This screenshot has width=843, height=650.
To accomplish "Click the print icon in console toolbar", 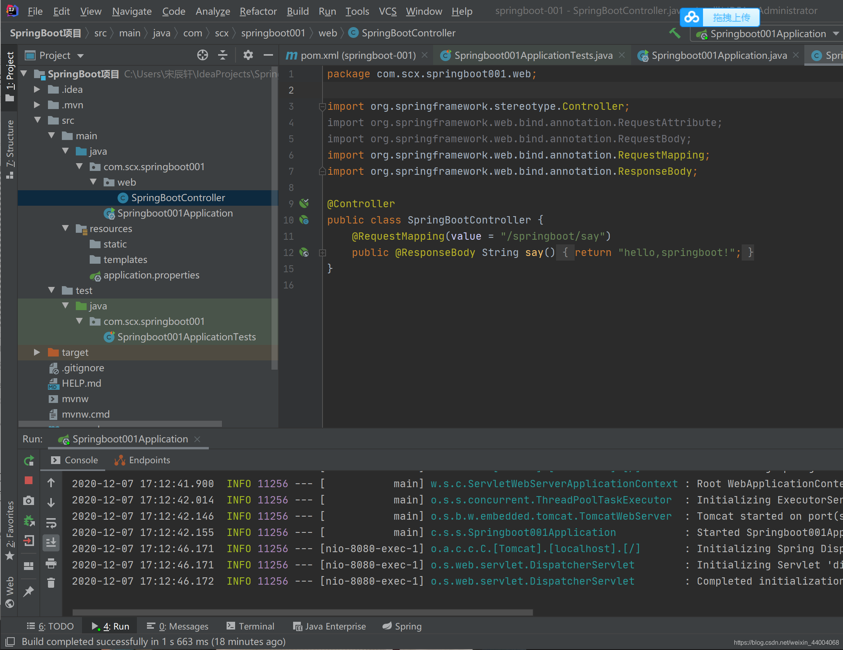I will (51, 563).
